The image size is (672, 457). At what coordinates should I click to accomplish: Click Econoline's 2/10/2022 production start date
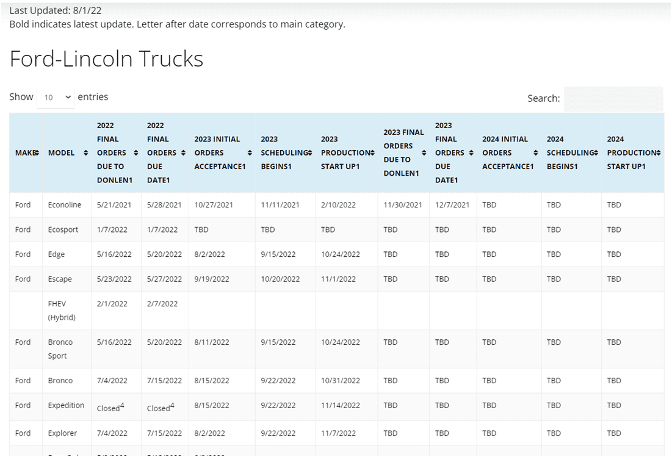coord(338,205)
